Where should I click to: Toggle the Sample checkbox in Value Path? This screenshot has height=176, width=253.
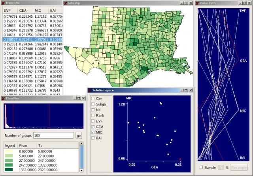(201, 167)
